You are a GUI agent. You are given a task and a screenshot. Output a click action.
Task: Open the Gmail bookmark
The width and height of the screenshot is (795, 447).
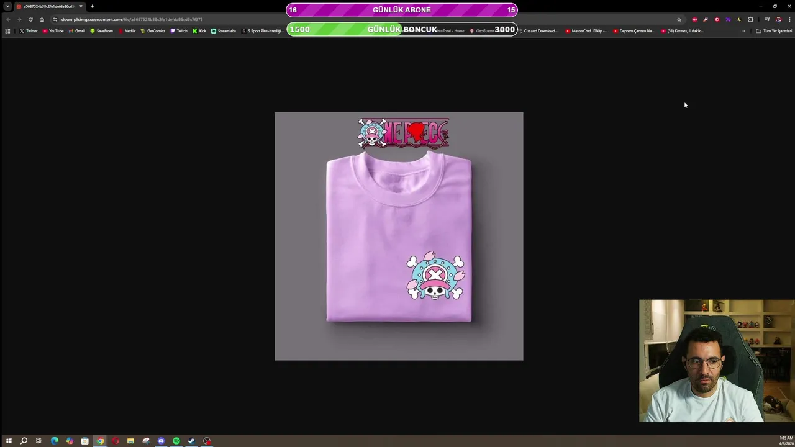pyautogui.click(x=77, y=30)
